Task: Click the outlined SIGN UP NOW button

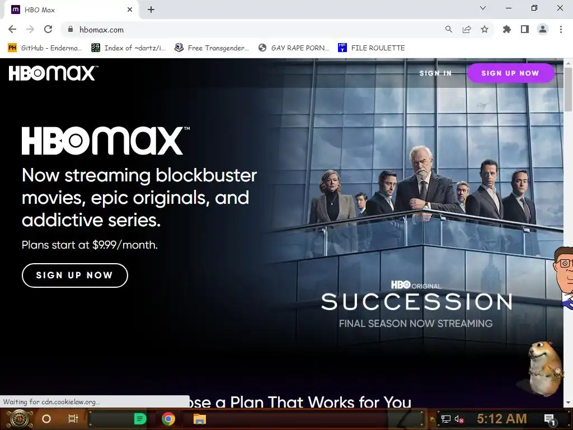Action: point(75,275)
